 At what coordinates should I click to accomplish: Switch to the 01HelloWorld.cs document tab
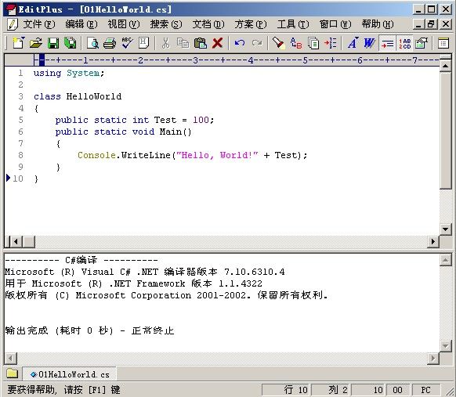tap(70, 374)
